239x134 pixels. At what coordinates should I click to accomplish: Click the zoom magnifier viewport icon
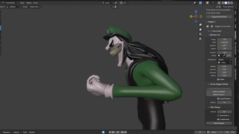(200, 25)
